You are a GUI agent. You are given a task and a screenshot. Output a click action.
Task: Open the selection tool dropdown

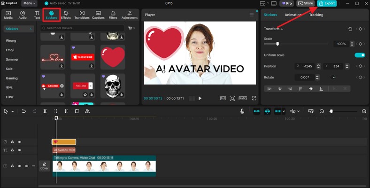(x=13, y=111)
